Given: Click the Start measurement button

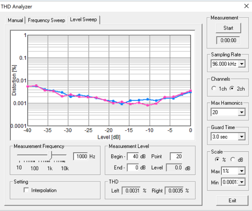Looking at the screenshot, I should pos(228,28).
